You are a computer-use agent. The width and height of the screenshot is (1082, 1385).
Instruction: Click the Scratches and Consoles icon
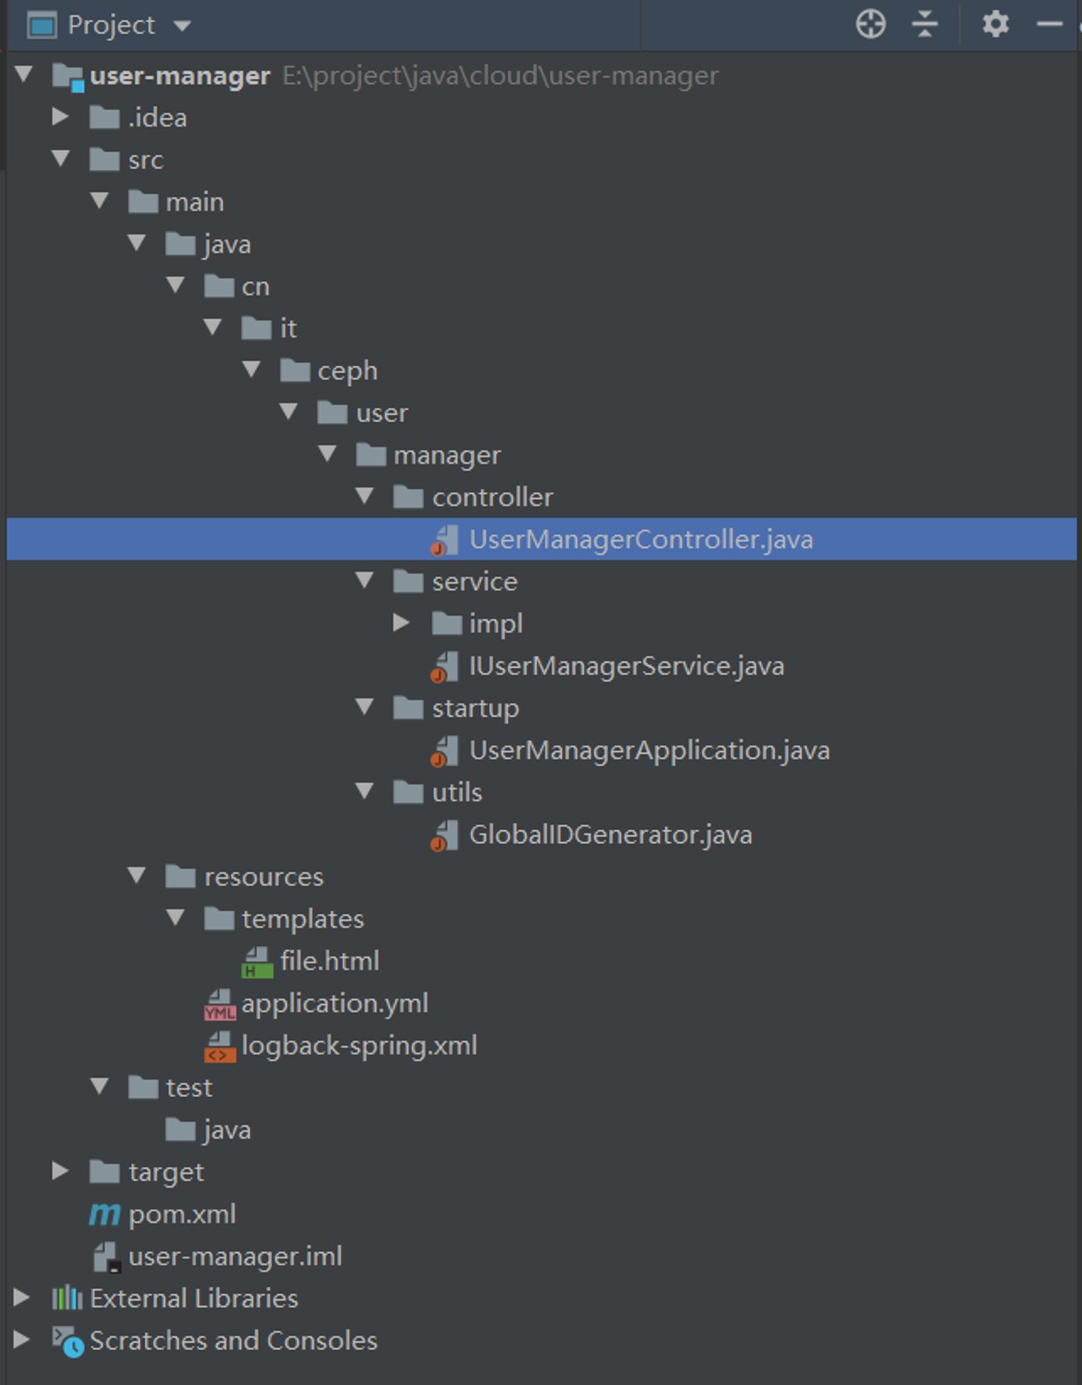(68, 1341)
